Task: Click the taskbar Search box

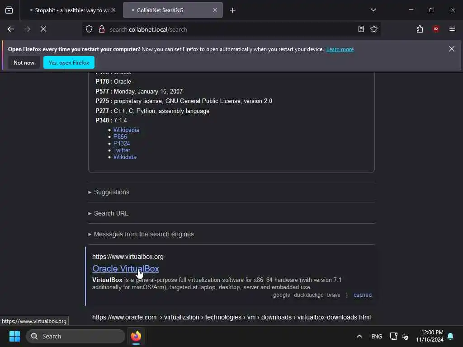Action: pyautogui.click(x=76, y=336)
